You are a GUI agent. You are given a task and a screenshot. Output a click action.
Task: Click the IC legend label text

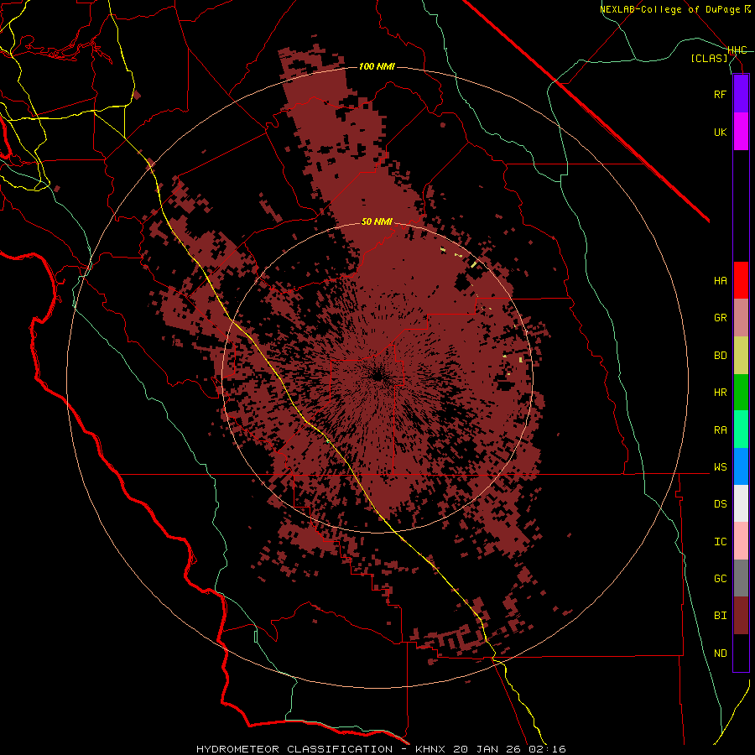721,542
